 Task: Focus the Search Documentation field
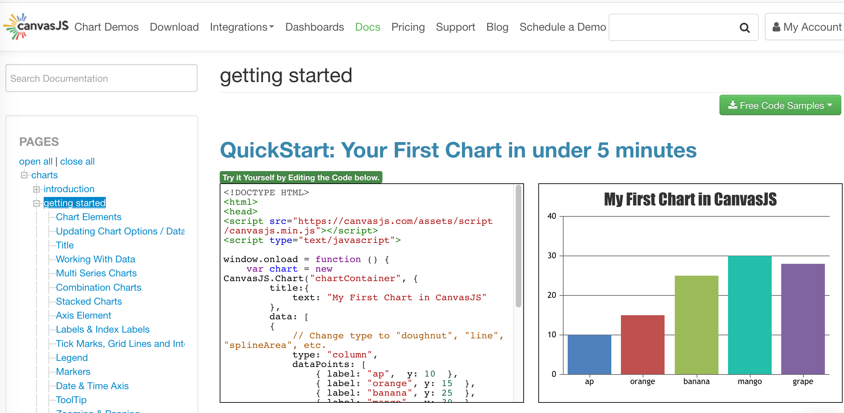(101, 78)
